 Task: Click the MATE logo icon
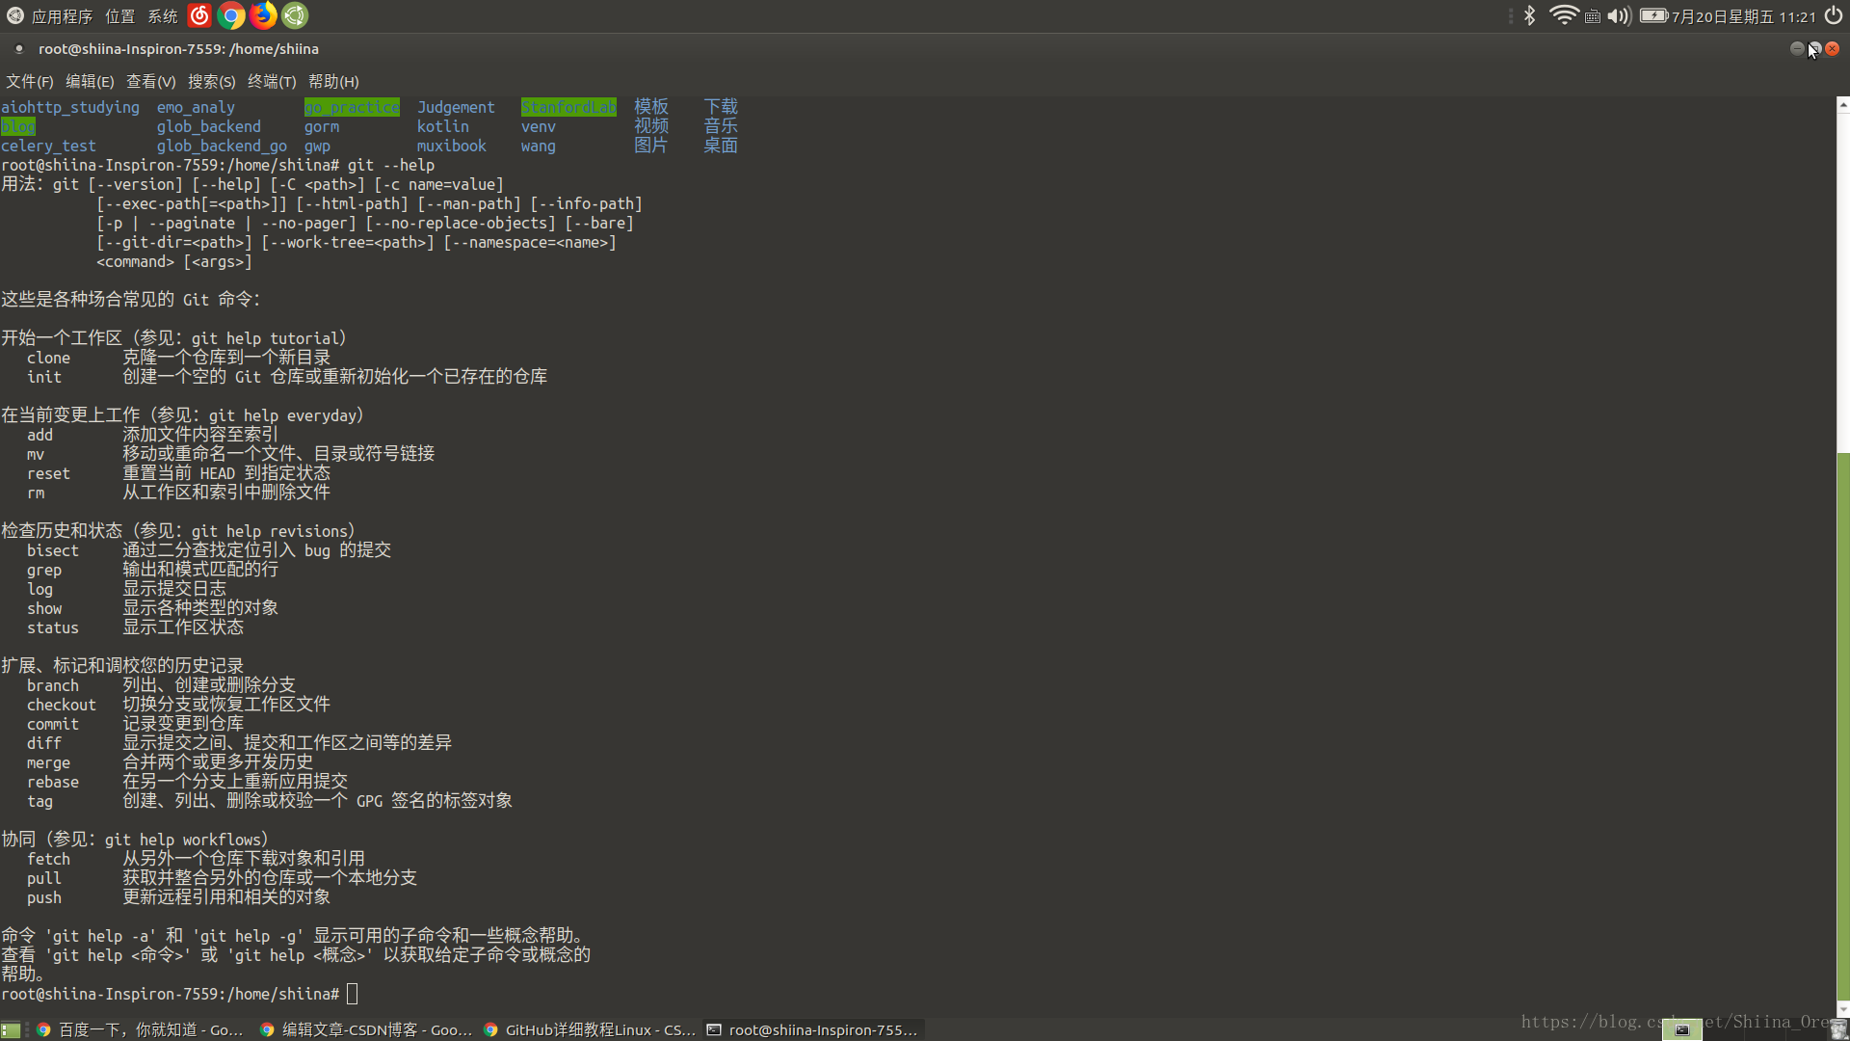[15, 15]
